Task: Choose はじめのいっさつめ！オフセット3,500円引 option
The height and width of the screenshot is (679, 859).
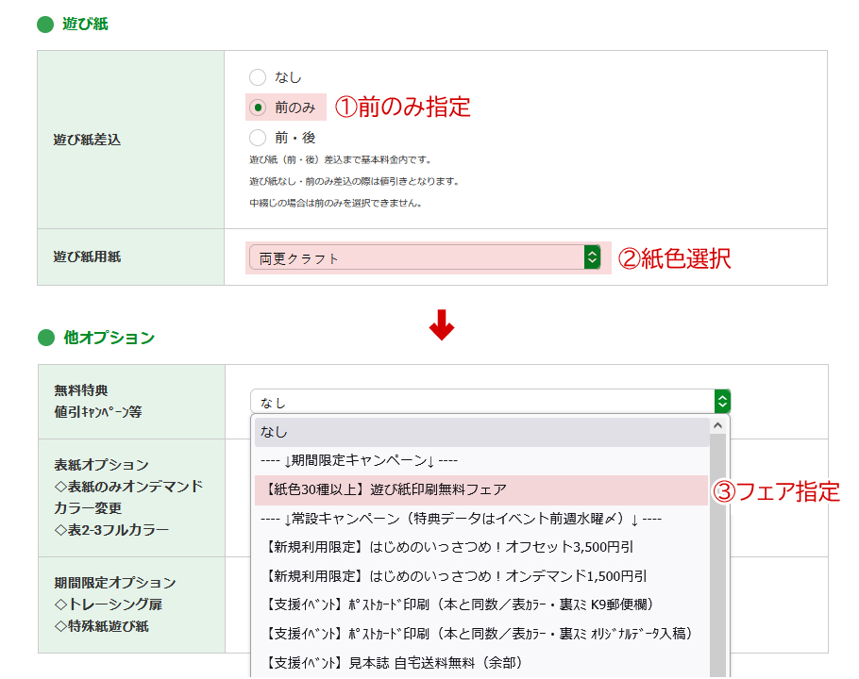Action: pyautogui.click(x=480, y=547)
